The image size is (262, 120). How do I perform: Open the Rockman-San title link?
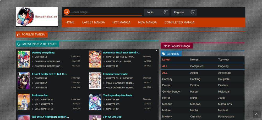40,95
